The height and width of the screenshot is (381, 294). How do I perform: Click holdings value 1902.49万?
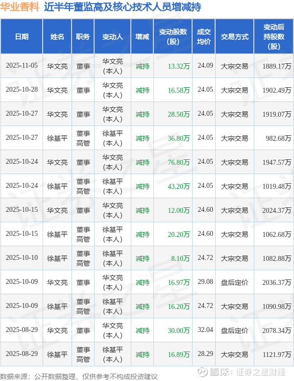277,90
